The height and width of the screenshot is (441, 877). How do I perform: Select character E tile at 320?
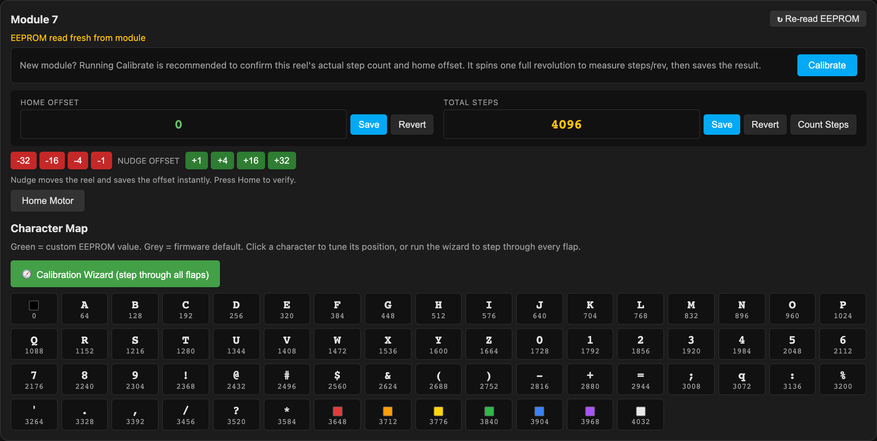click(x=287, y=309)
